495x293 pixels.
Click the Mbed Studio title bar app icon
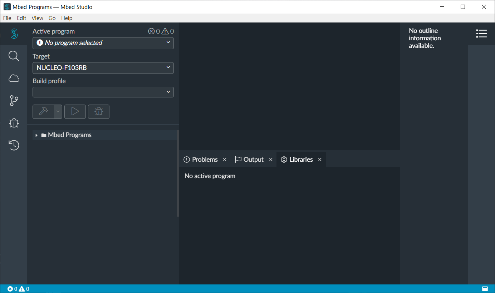click(x=7, y=7)
